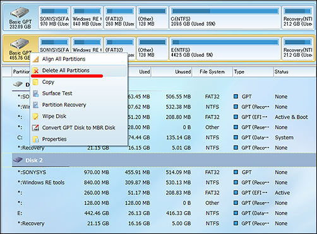
Task: Select top disk (FAT32) 260 MB block
Action: pyautogui.click(x=120, y=18)
